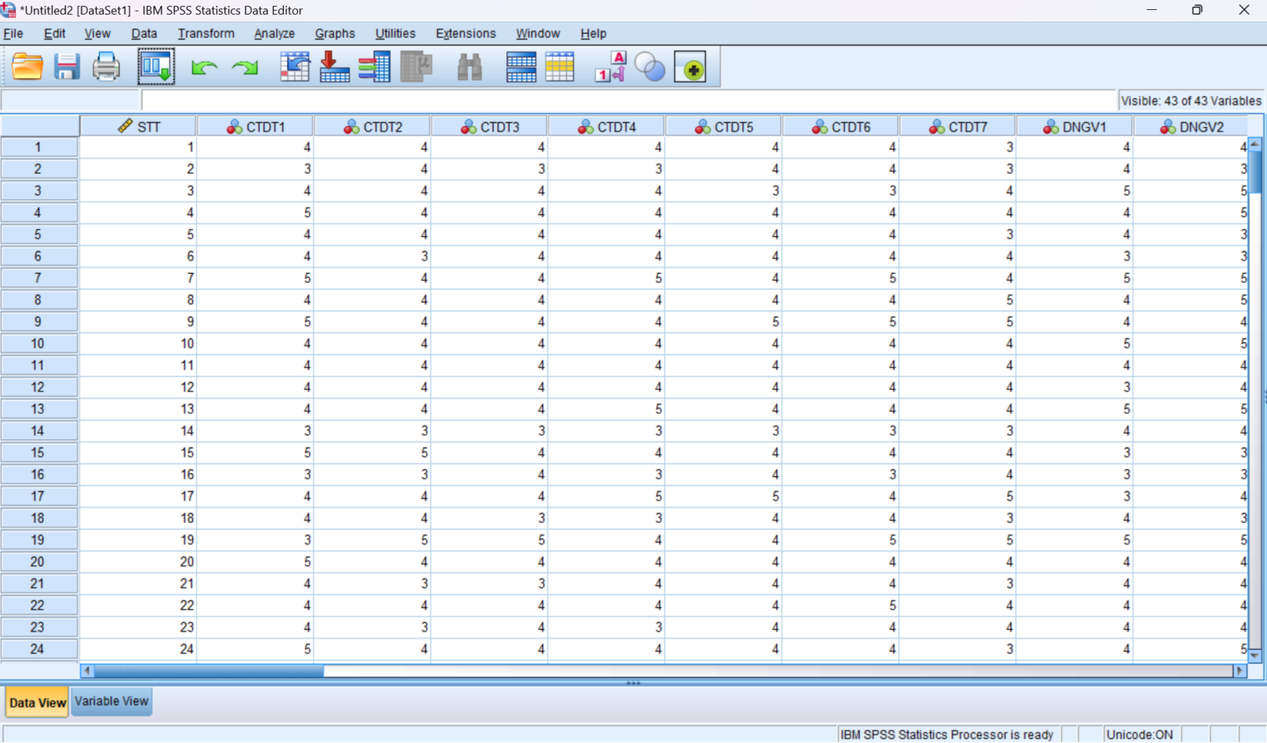Open the Use Variable Sets icon

[x=650, y=67]
